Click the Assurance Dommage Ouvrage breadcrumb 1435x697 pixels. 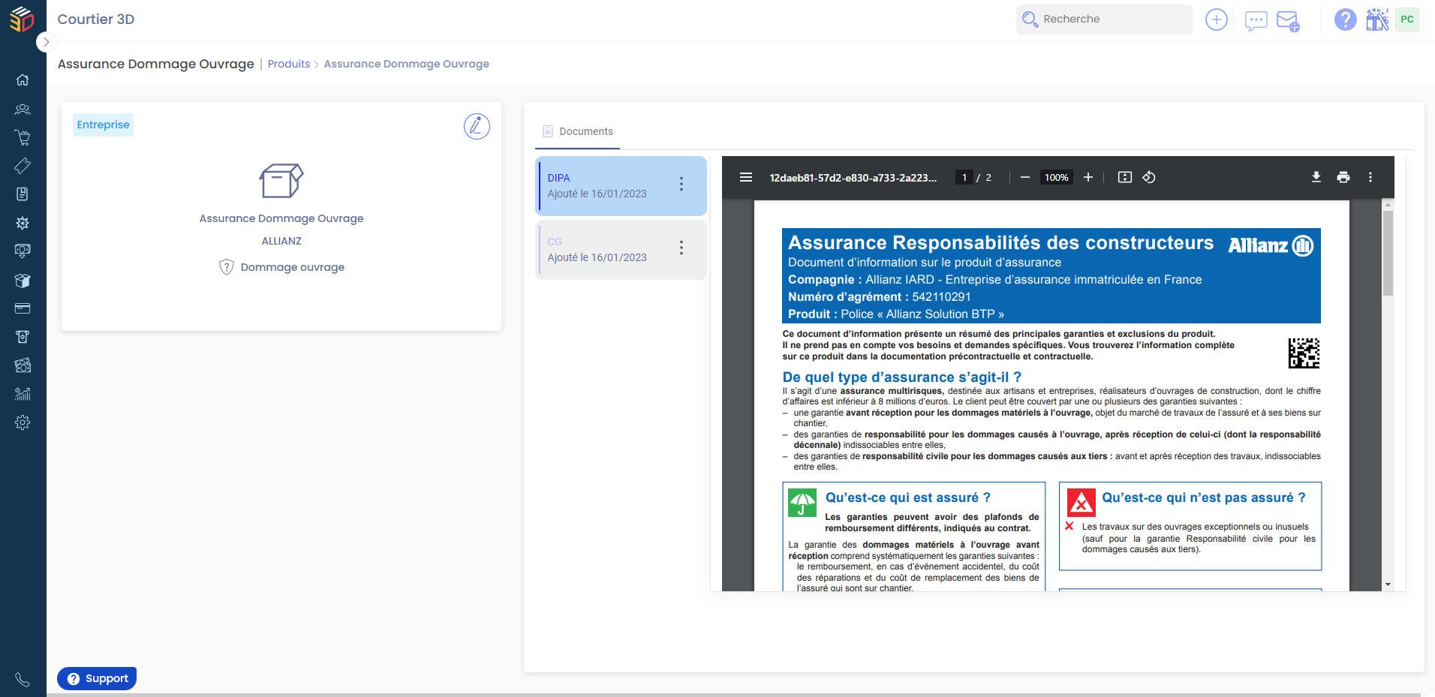coord(406,64)
